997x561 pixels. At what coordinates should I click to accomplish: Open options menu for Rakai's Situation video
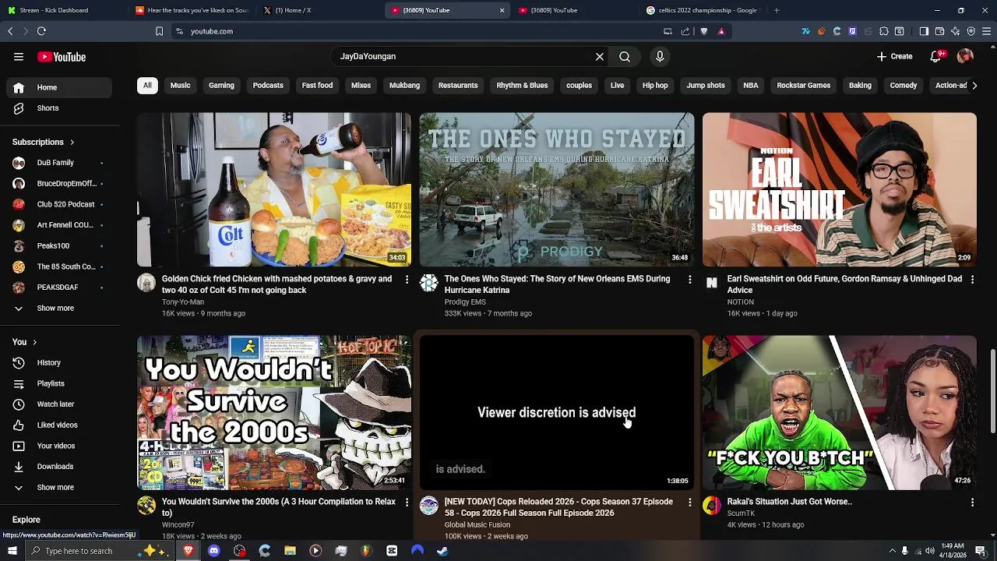pos(972,503)
